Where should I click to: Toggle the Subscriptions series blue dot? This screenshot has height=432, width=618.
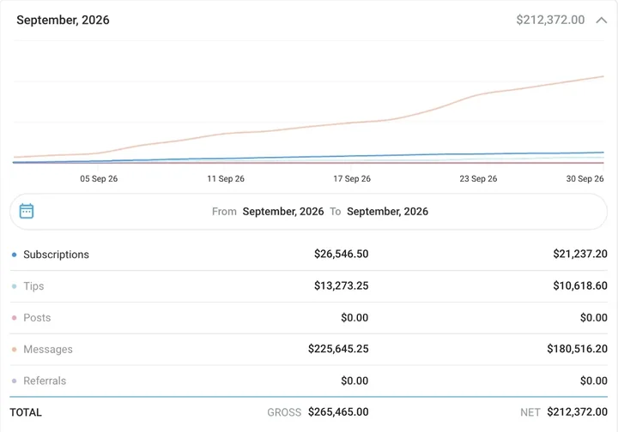(x=15, y=255)
